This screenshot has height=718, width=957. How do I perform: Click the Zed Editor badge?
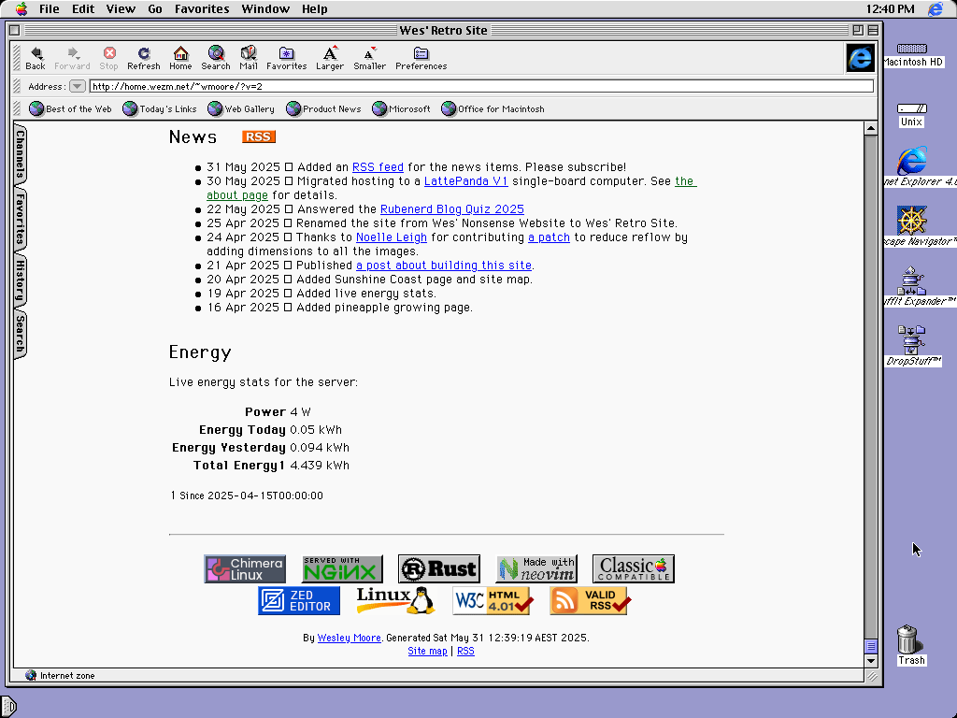coord(299,601)
